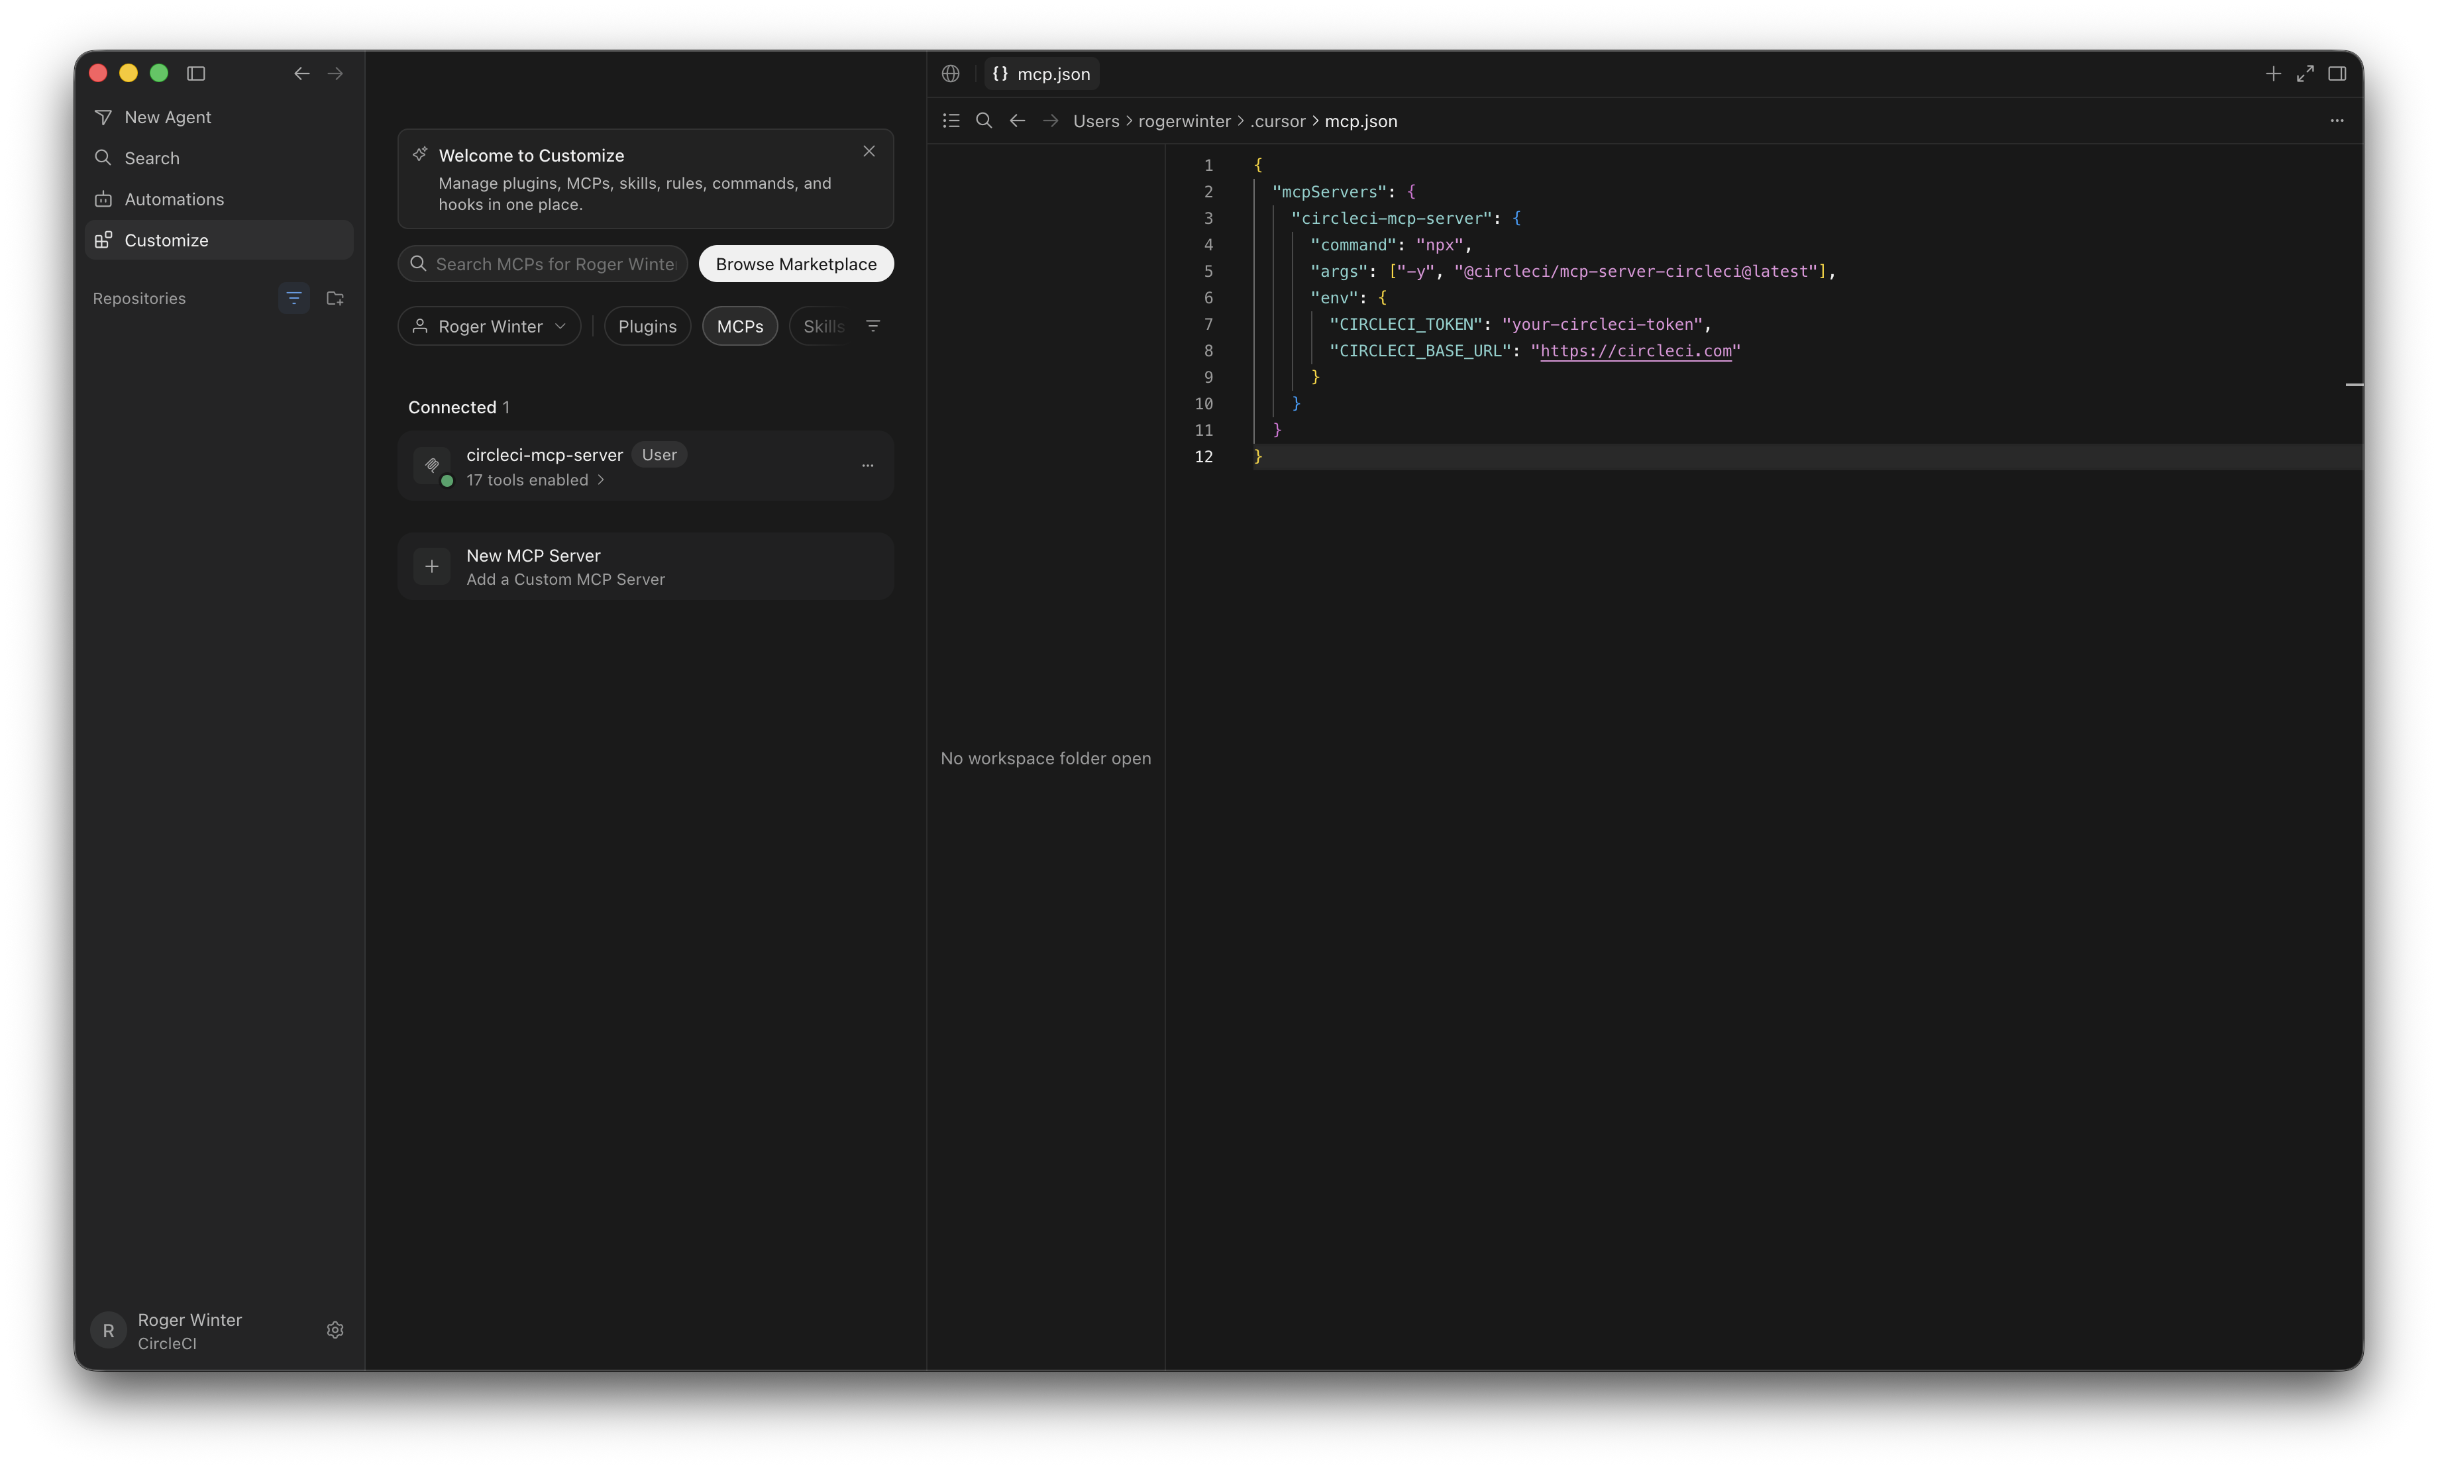The height and width of the screenshot is (1469, 2438).
Task: Click the globe icon beside mcp.json tab
Action: (x=951, y=74)
